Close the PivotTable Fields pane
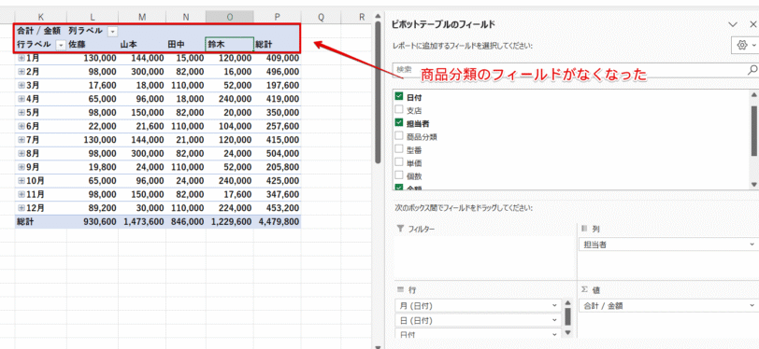Image resolution: width=759 pixels, height=349 pixels. [x=752, y=24]
